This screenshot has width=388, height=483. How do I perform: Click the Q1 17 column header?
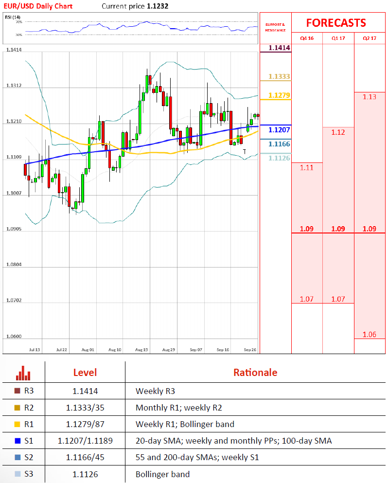[338, 38]
